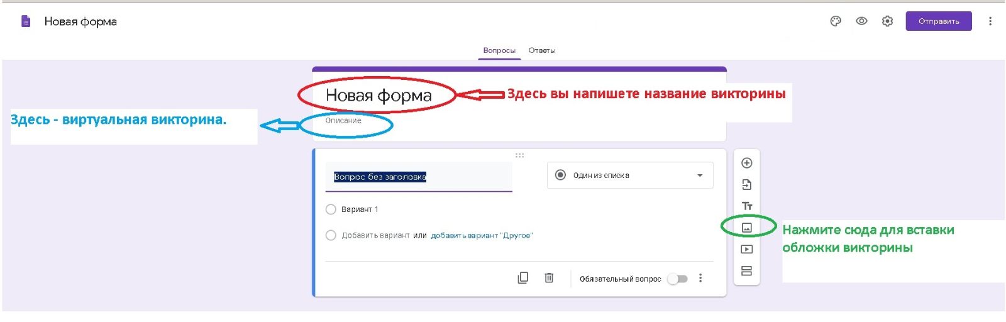The image size is (1006, 322).
Task: Add a section from the sidebar
Action: click(x=747, y=271)
